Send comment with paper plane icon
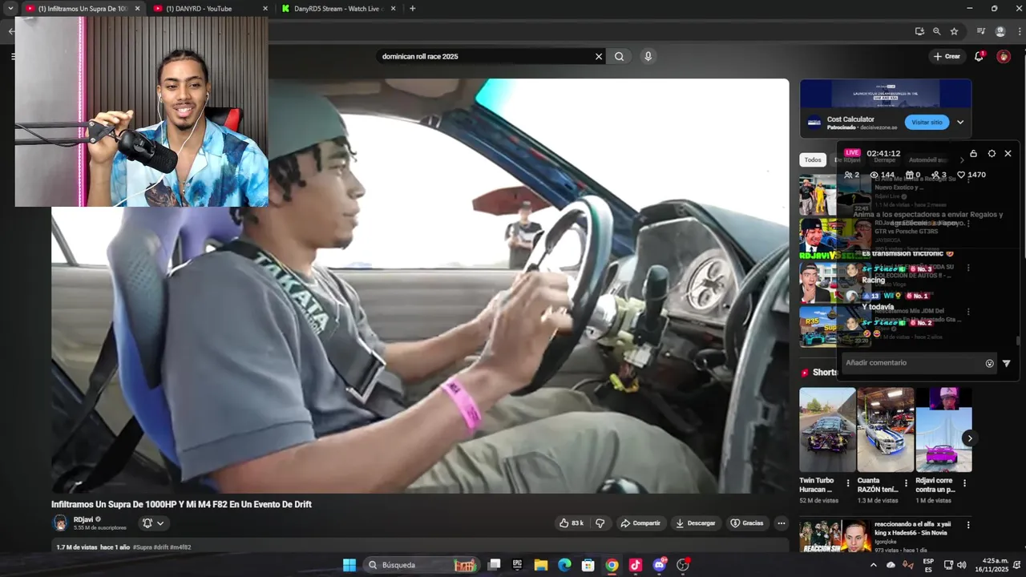 (1007, 363)
